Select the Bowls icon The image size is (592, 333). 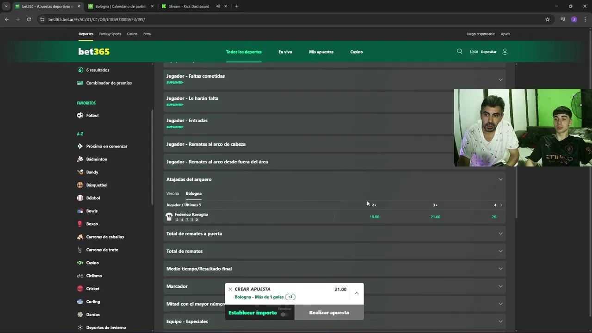pyautogui.click(x=80, y=211)
